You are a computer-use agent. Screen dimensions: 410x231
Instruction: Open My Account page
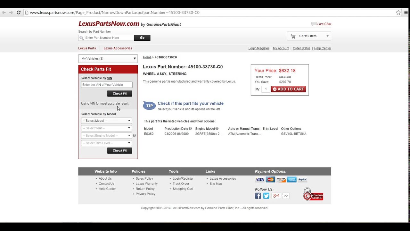tap(281, 48)
